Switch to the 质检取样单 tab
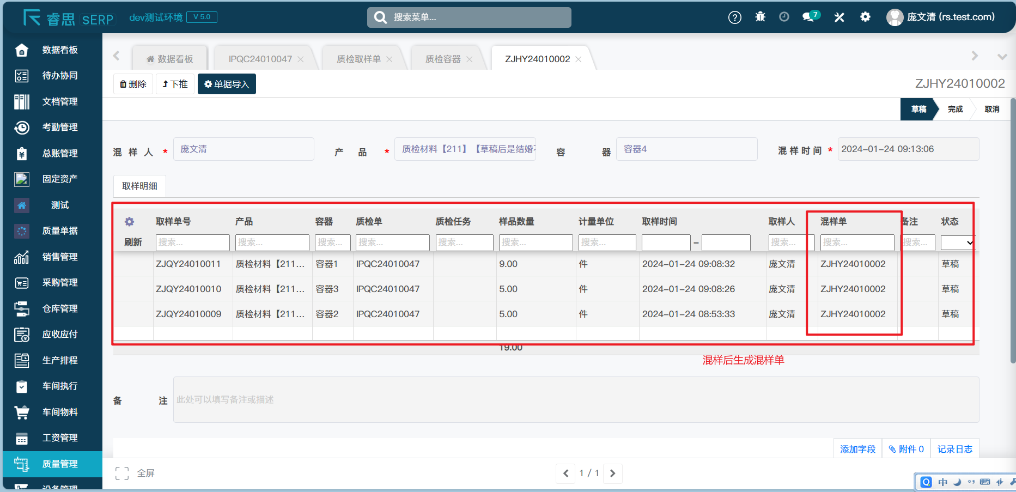Screen dimensions: 1016x492 click(358, 59)
